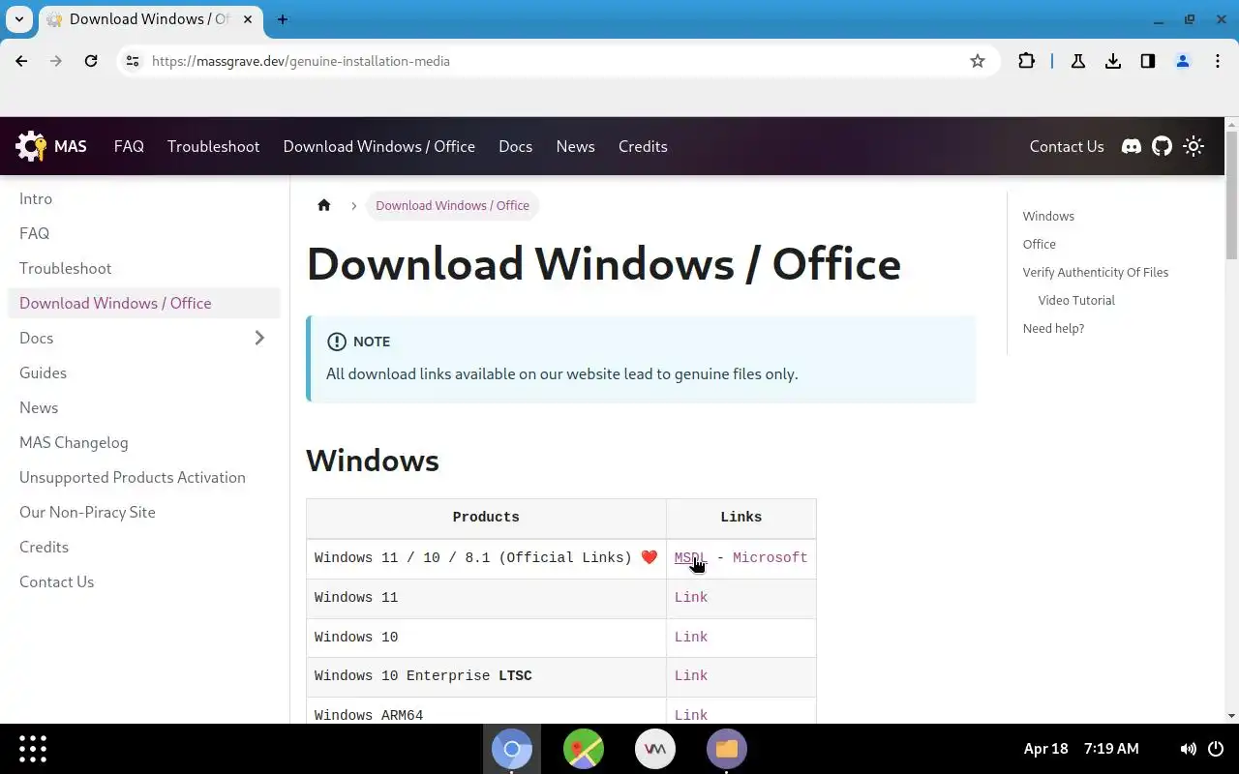Open new tab with plus button
The height and width of the screenshot is (774, 1239).
pyautogui.click(x=283, y=19)
